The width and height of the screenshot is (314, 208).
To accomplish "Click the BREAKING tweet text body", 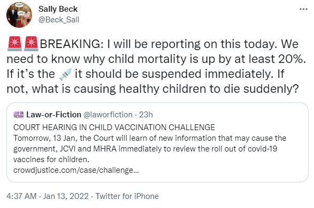I will coord(156,66).
